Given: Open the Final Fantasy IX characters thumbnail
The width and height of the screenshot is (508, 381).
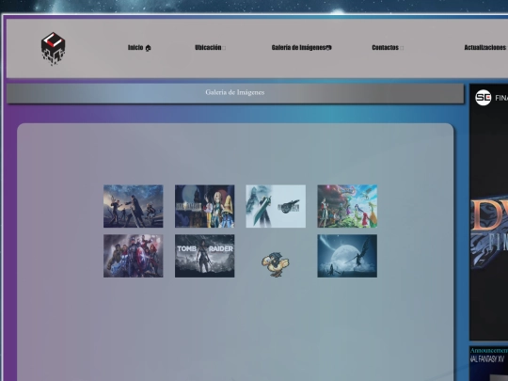Looking at the screenshot, I should tap(205, 206).
